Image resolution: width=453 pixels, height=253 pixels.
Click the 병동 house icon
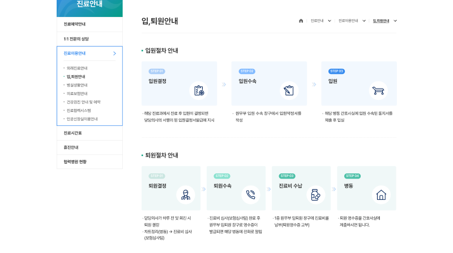[381, 195]
